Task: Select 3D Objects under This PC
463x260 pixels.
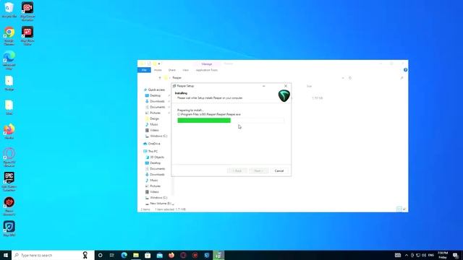Action: tap(155, 157)
